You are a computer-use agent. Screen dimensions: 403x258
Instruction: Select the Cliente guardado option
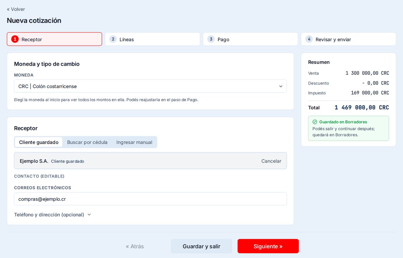(39, 142)
